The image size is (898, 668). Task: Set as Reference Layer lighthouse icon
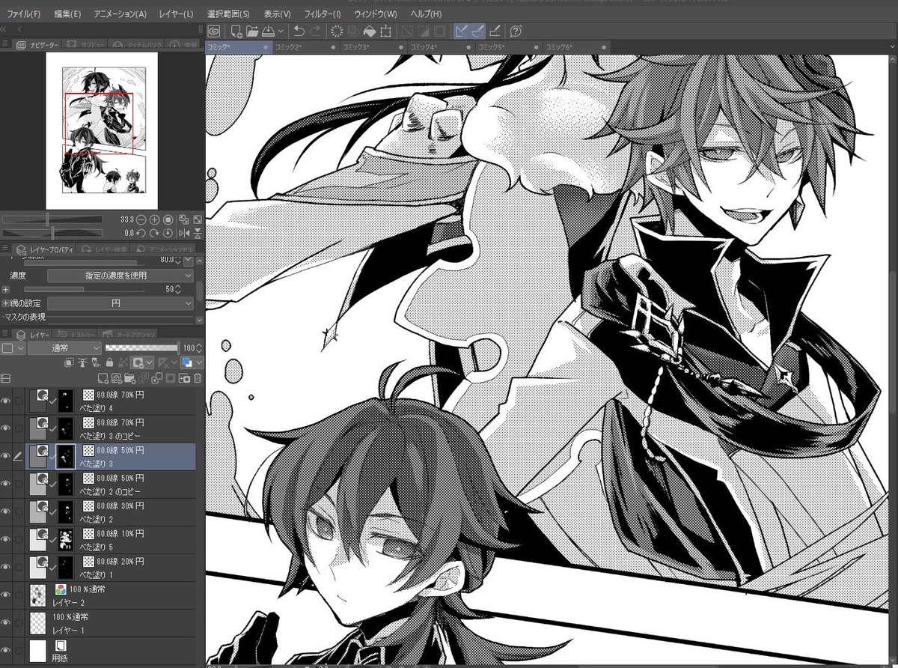pyautogui.click(x=82, y=362)
